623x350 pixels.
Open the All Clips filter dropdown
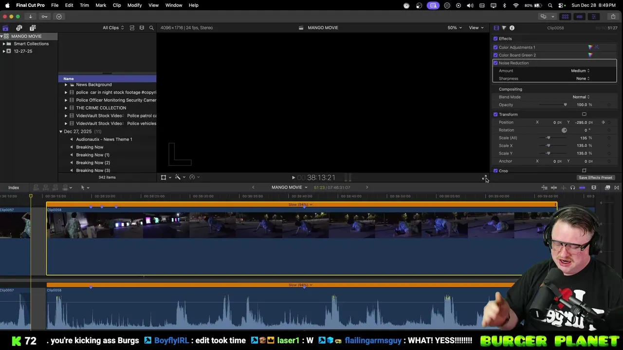coord(113,28)
